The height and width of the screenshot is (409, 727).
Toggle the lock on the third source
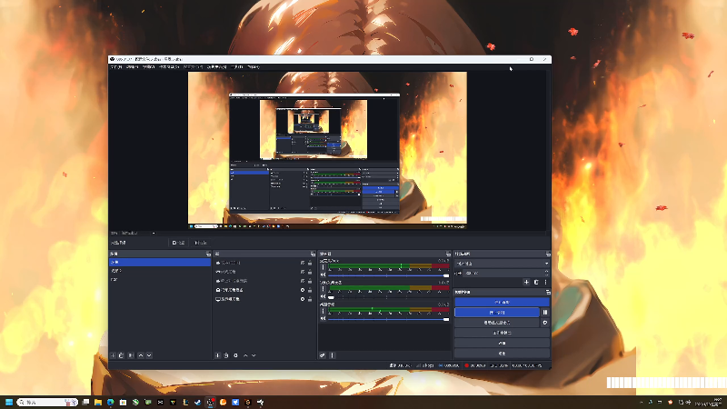click(310, 281)
